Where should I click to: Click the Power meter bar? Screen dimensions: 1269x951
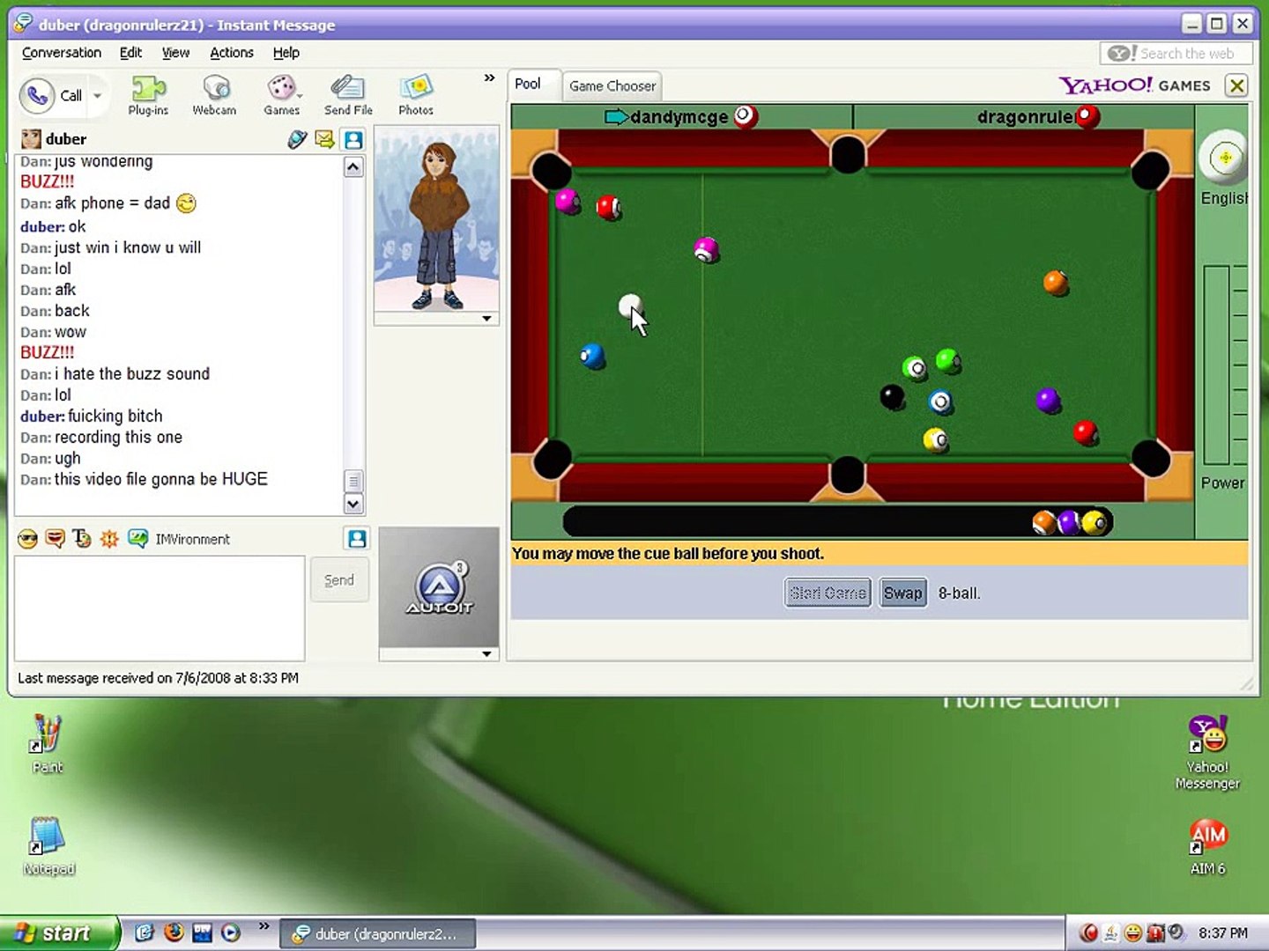point(1216,365)
